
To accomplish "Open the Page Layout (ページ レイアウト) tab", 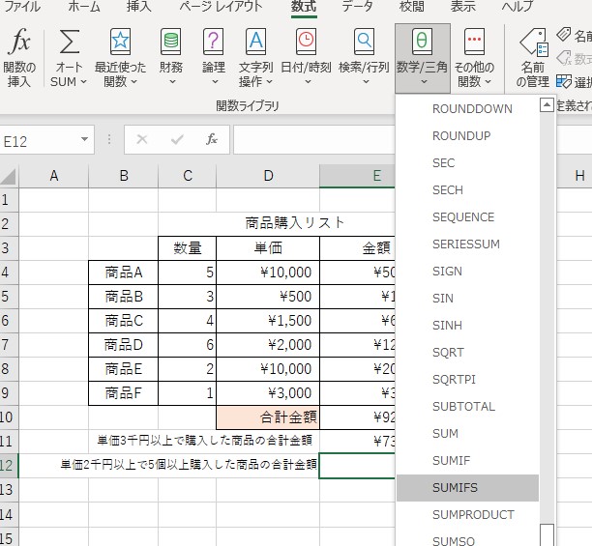I will 222,7.
